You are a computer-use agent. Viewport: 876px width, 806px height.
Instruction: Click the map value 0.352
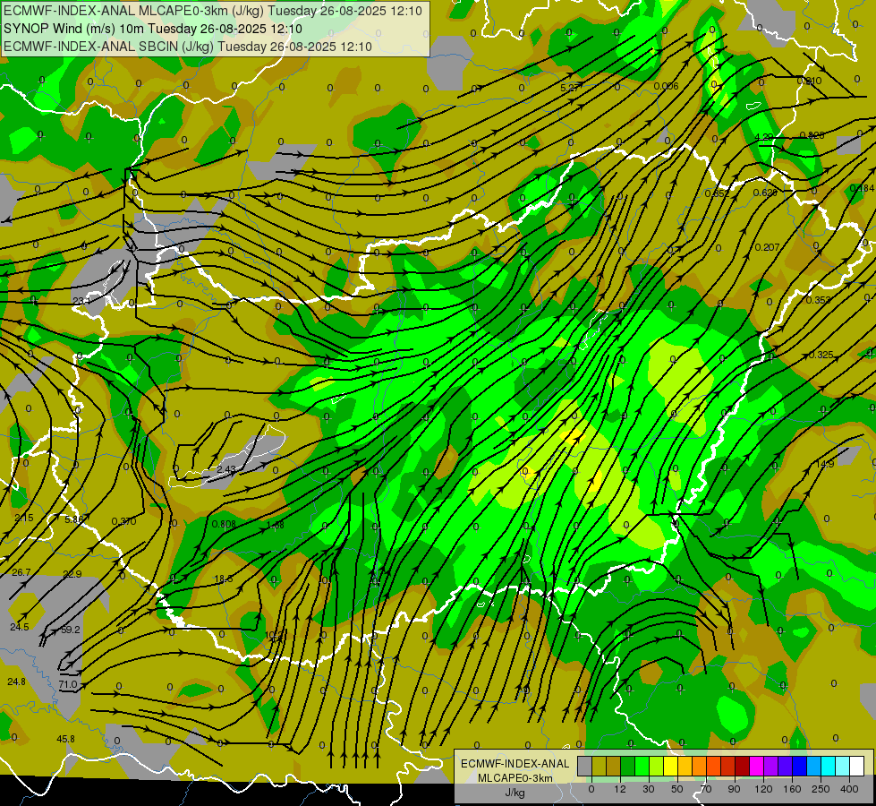pyautogui.click(x=717, y=193)
